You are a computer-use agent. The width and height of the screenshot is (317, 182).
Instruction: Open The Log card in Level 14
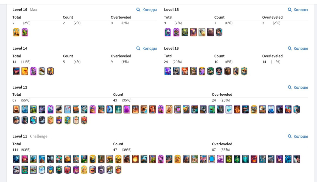(x=42, y=71)
